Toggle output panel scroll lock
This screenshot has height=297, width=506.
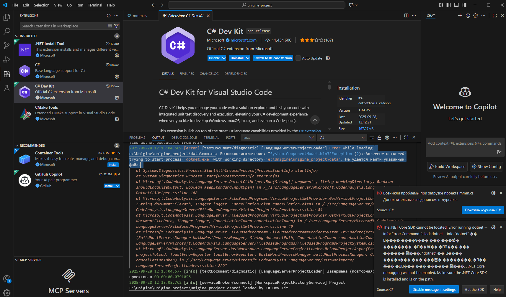point(379,138)
